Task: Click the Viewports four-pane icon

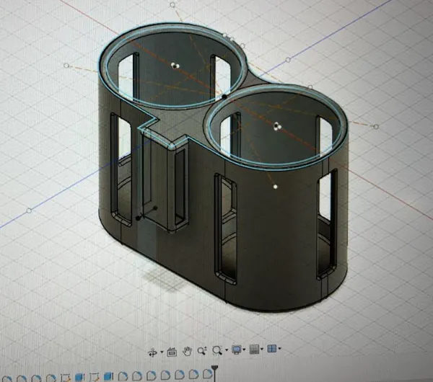Action: click(x=272, y=349)
